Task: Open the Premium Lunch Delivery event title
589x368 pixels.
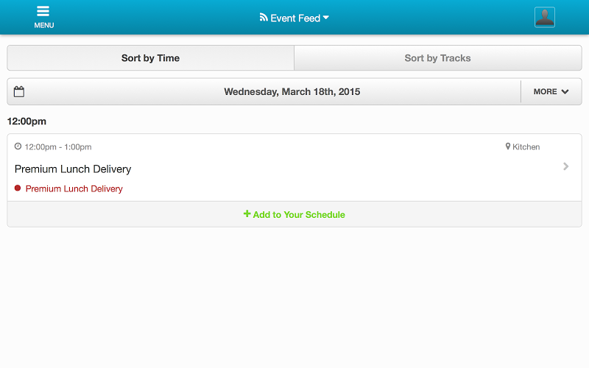Action: [x=73, y=169]
